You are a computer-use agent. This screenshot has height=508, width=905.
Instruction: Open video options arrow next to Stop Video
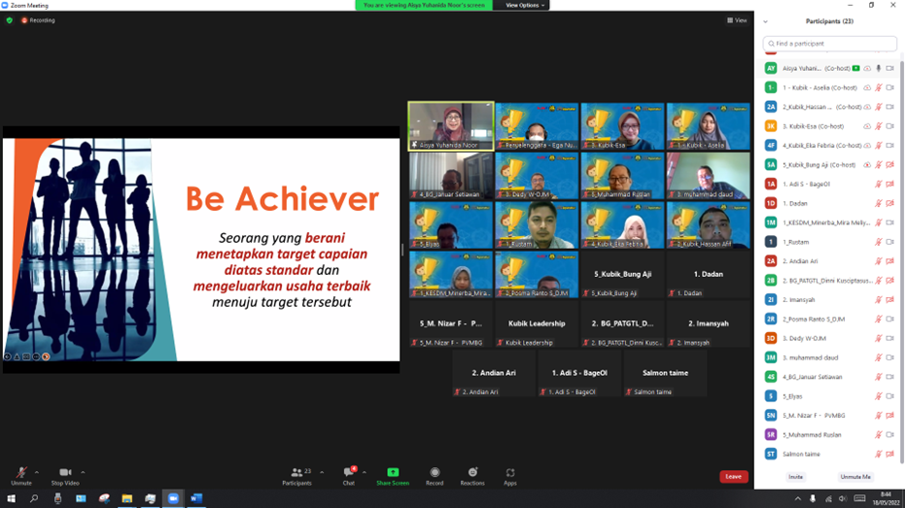pyautogui.click(x=84, y=472)
